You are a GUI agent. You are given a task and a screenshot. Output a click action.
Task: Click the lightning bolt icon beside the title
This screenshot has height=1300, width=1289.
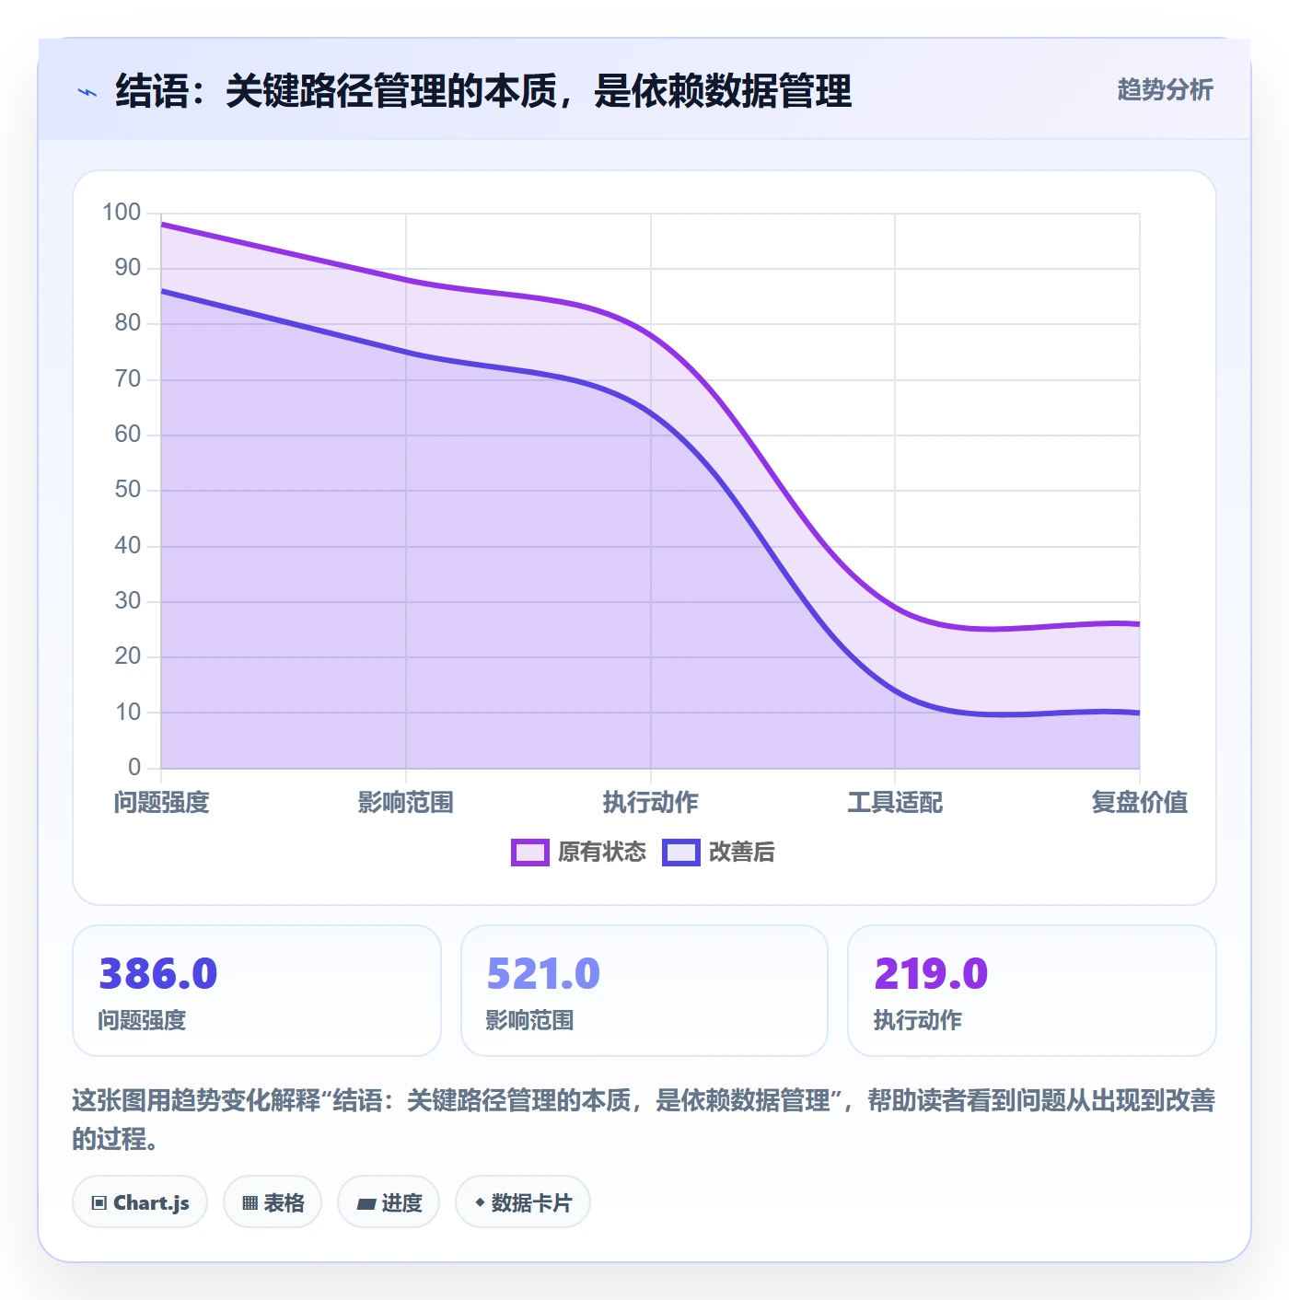[87, 92]
